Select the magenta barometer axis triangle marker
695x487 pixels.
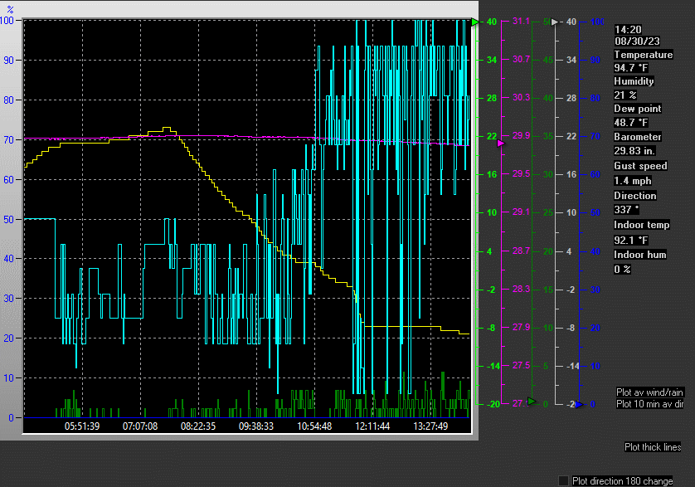tap(501, 144)
